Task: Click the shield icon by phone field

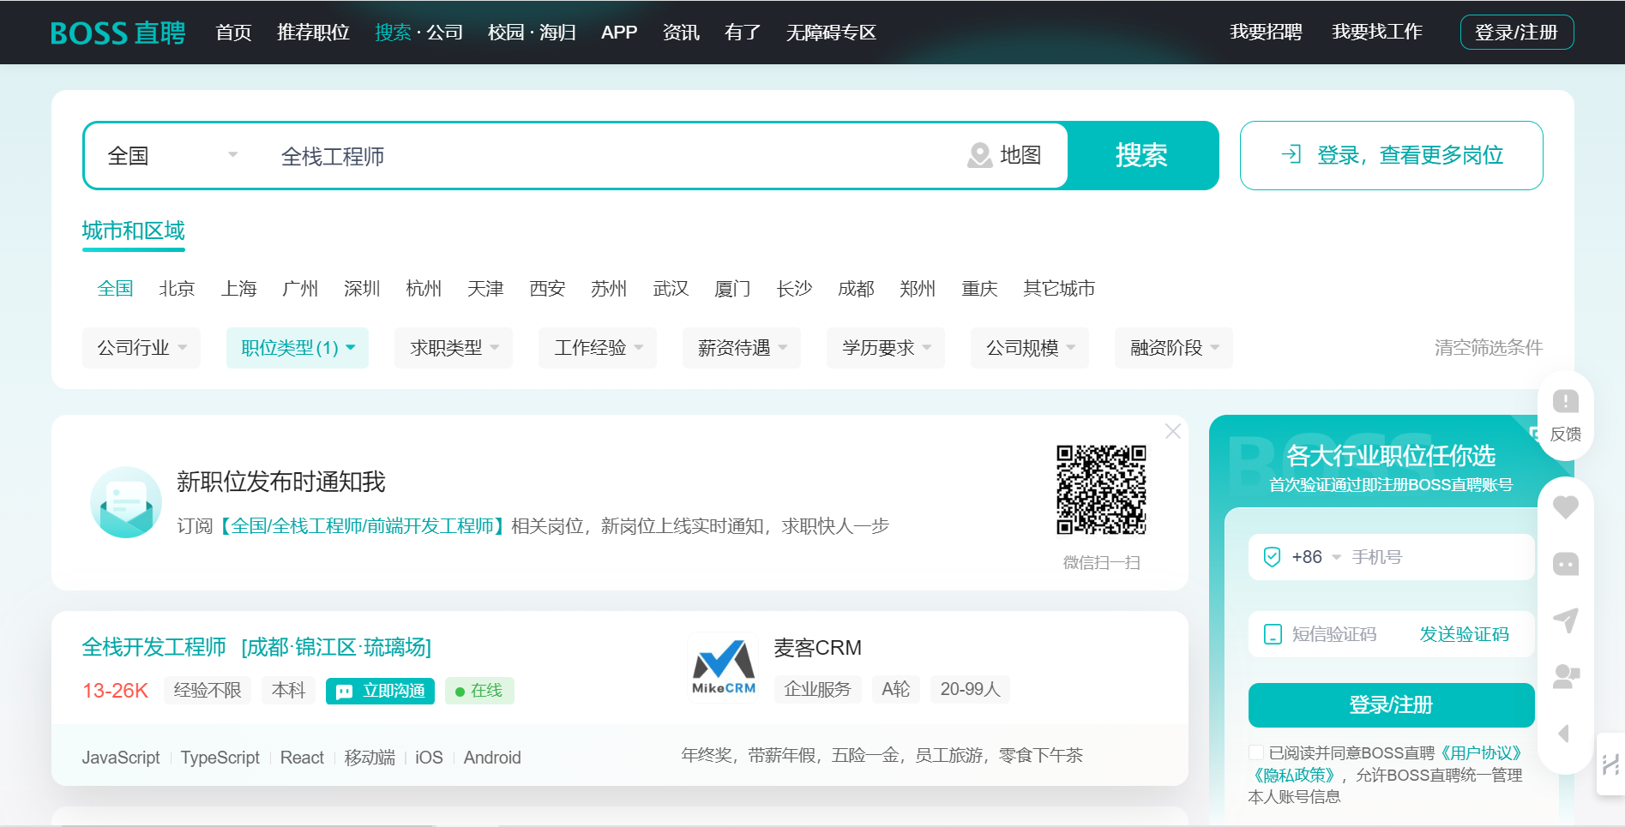Action: [1273, 557]
